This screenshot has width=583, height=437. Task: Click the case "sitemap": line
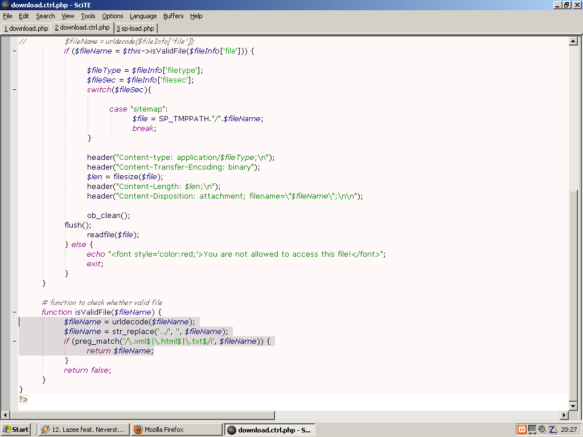138,109
